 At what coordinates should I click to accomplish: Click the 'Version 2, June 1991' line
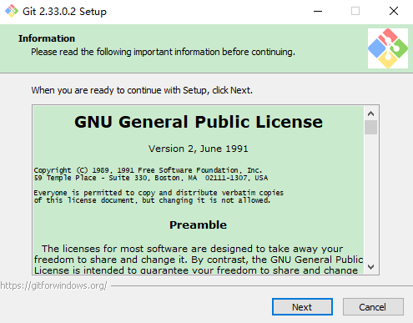[199, 149]
